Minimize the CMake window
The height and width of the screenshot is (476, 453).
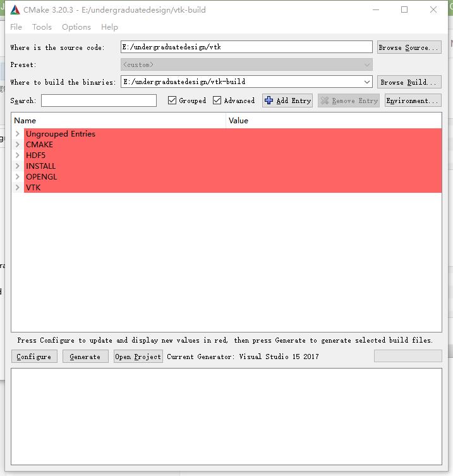(x=376, y=9)
